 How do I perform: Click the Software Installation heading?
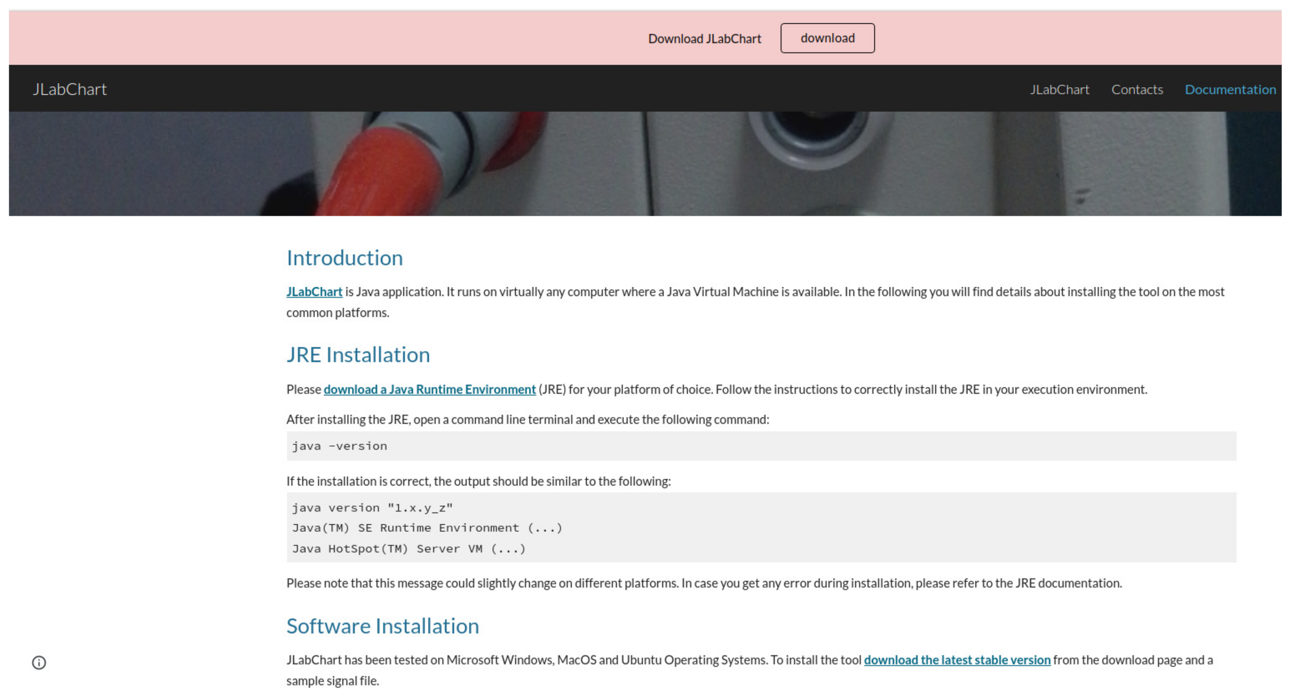point(382,626)
